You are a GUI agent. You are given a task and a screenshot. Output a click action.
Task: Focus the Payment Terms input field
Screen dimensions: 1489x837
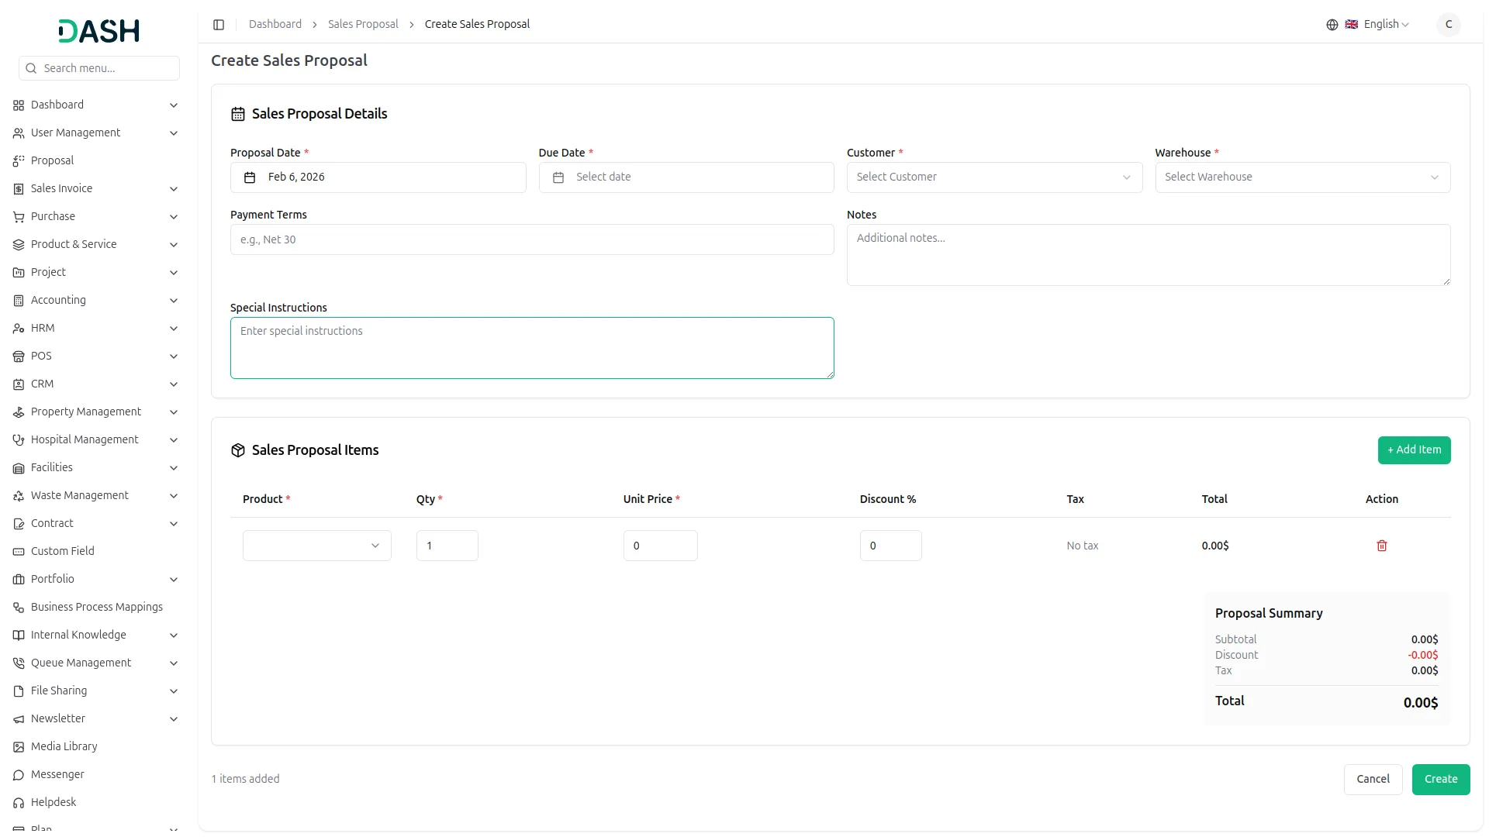point(531,239)
